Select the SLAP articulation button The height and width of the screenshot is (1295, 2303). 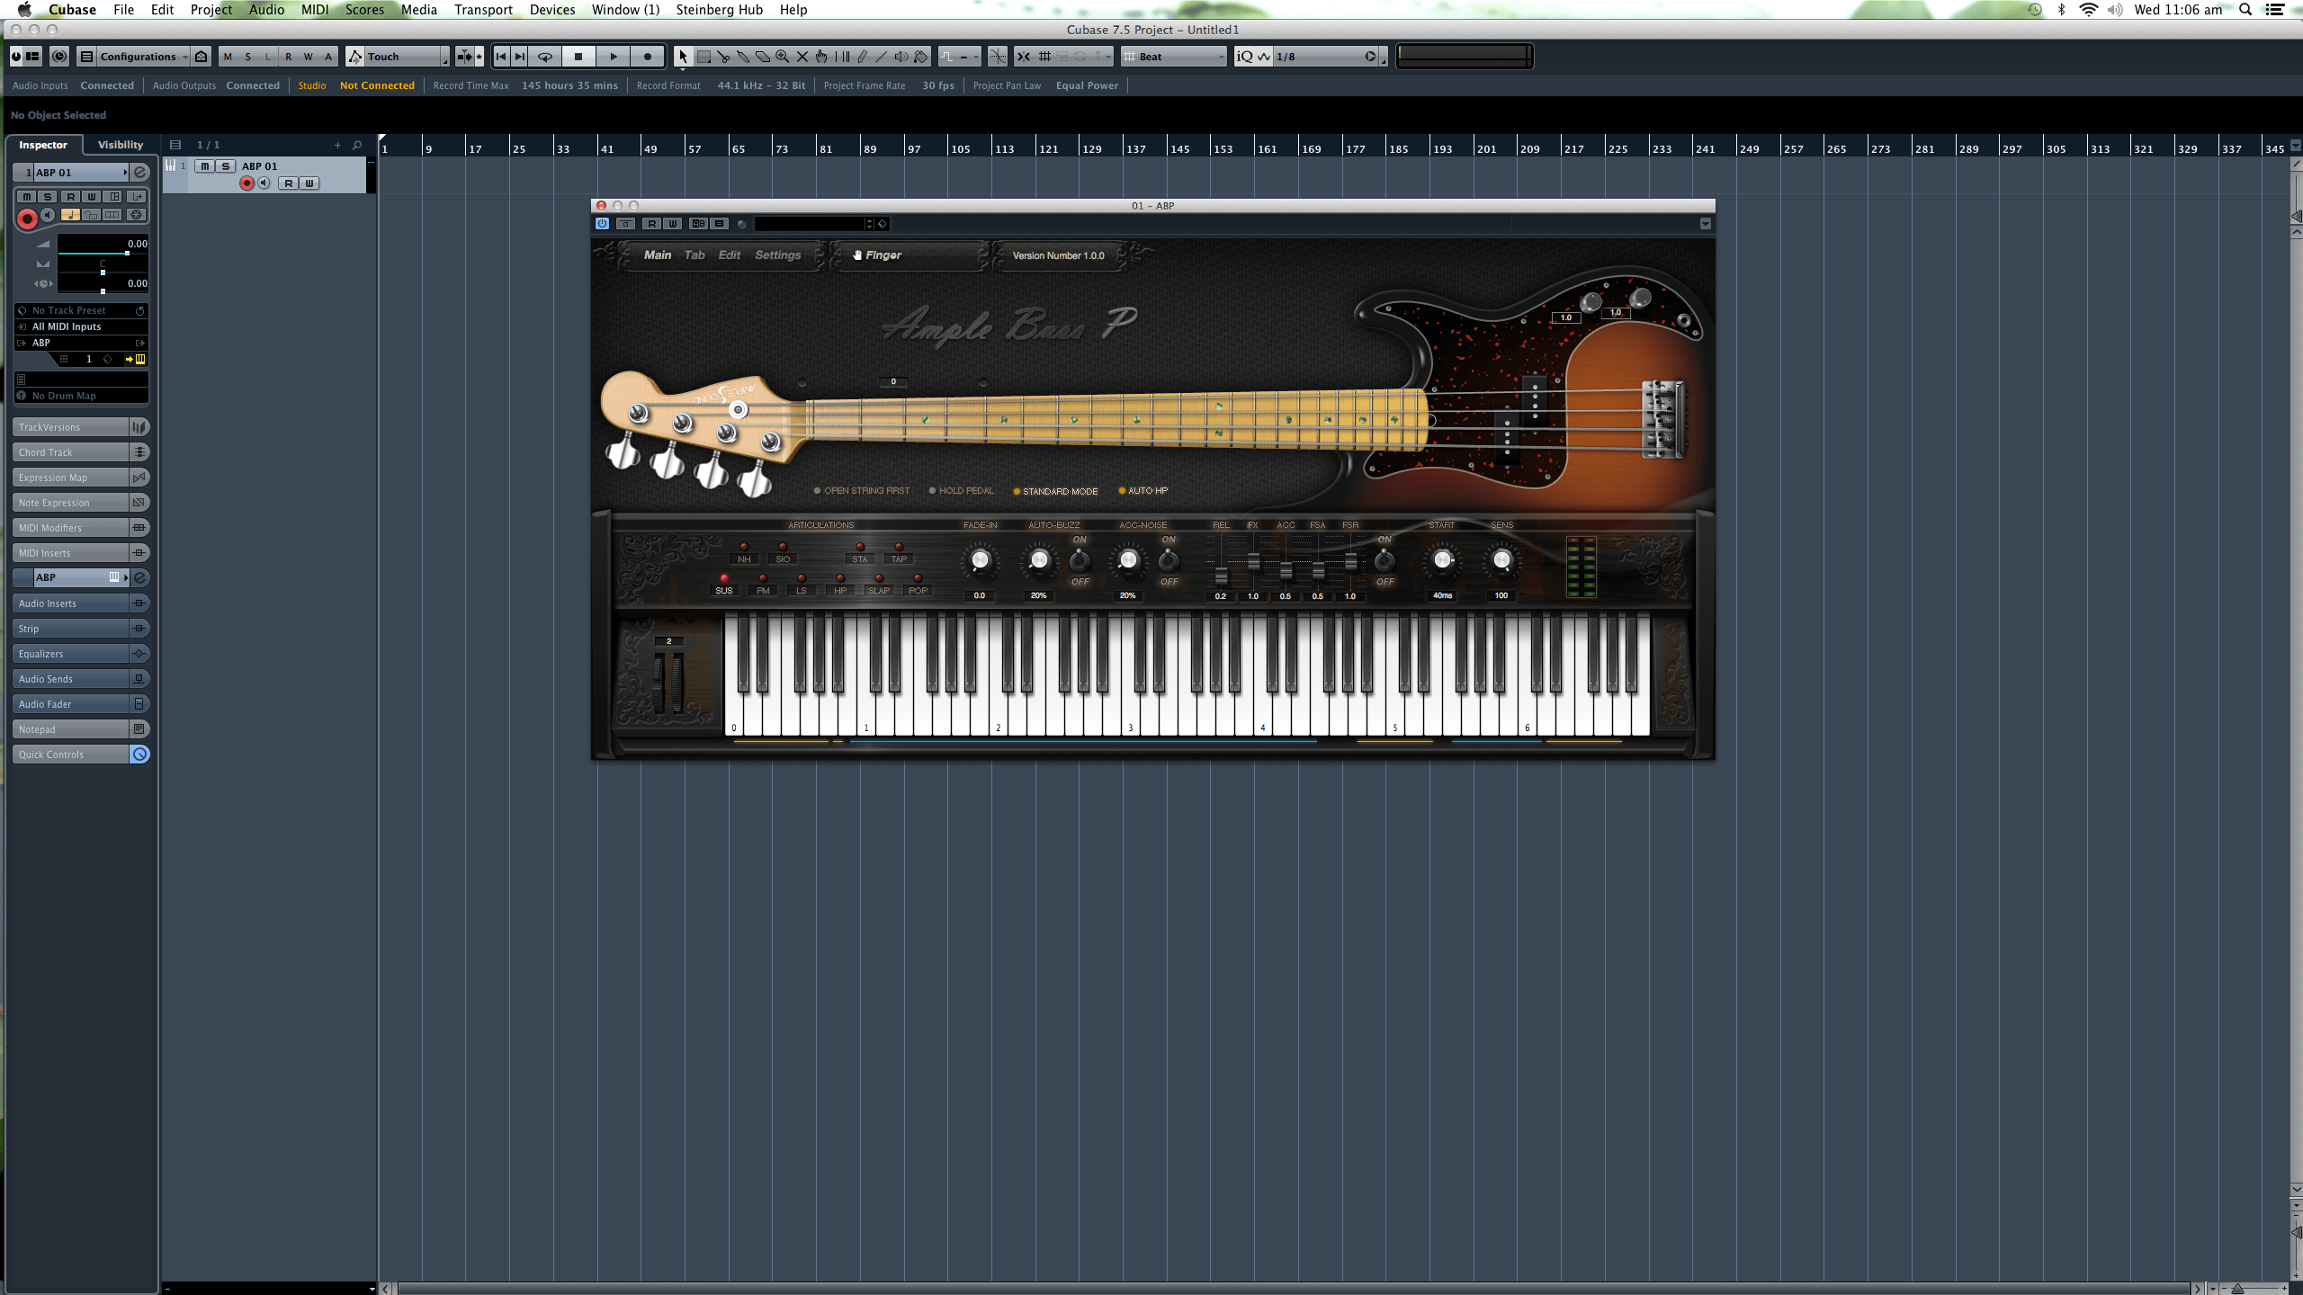click(x=877, y=590)
